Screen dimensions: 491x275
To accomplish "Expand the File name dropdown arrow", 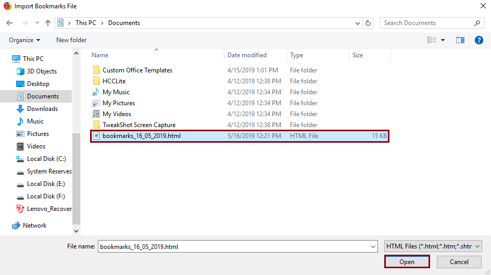I will pos(373,247).
